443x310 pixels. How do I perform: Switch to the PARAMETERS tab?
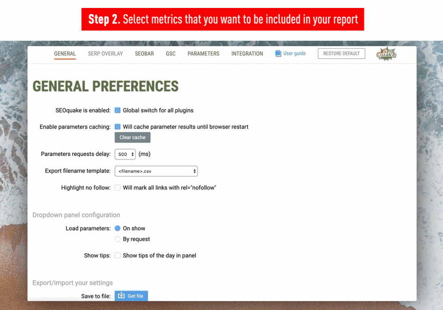click(x=203, y=54)
